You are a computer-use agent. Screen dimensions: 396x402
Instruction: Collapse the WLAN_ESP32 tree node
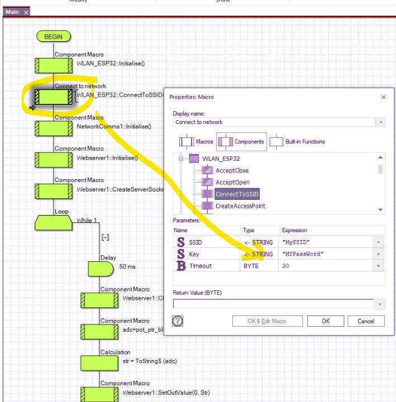point(181,159)
